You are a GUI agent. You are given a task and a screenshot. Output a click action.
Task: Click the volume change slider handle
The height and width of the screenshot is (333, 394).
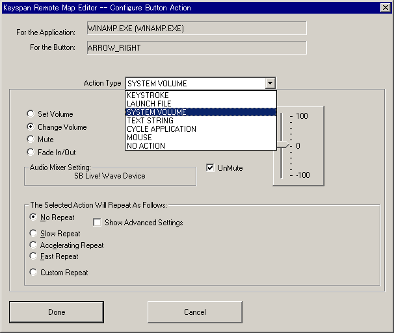[x=282, y=145]
